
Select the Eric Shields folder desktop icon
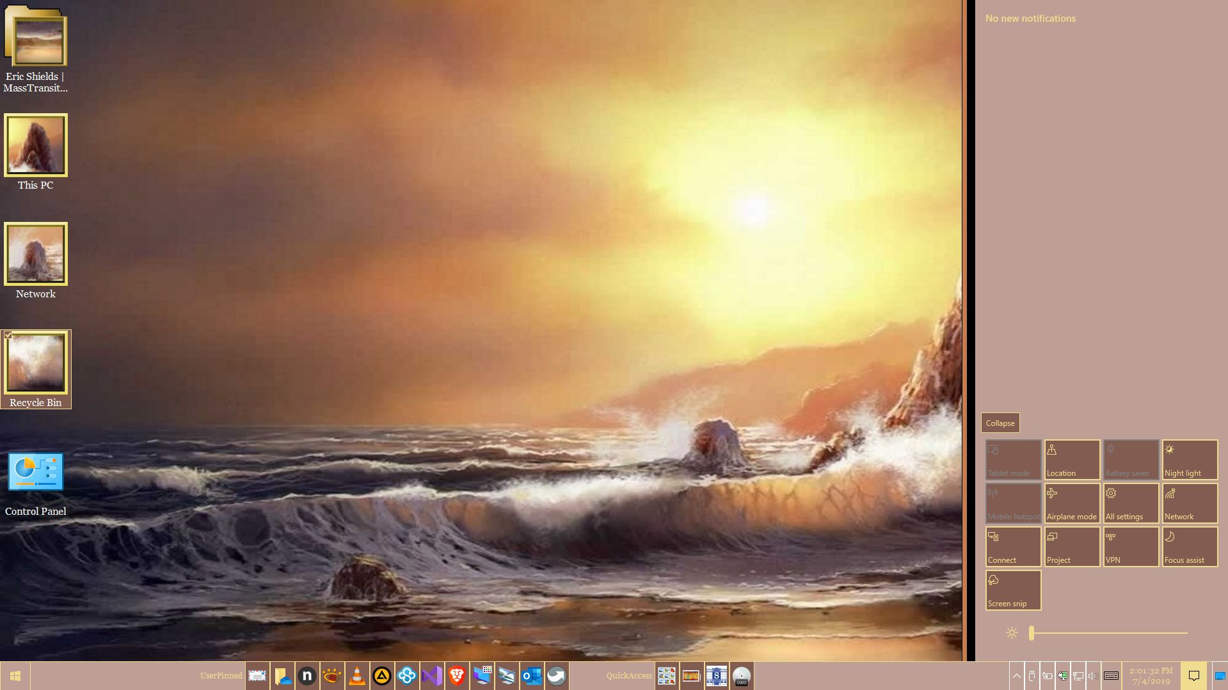tap(36, 50)
